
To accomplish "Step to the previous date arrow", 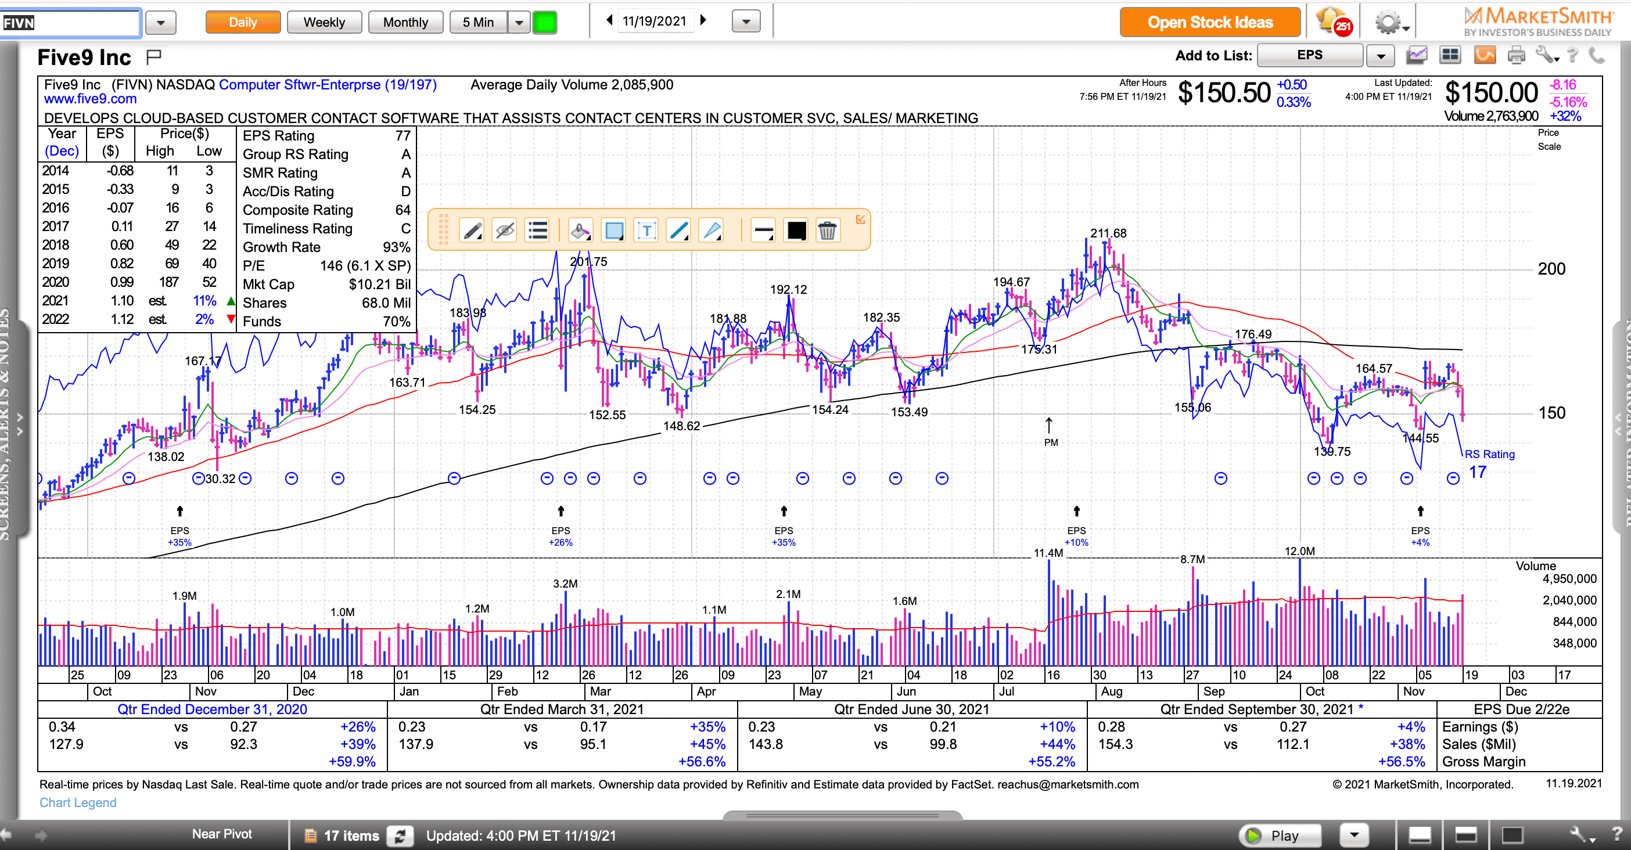I will coord(609,20).
